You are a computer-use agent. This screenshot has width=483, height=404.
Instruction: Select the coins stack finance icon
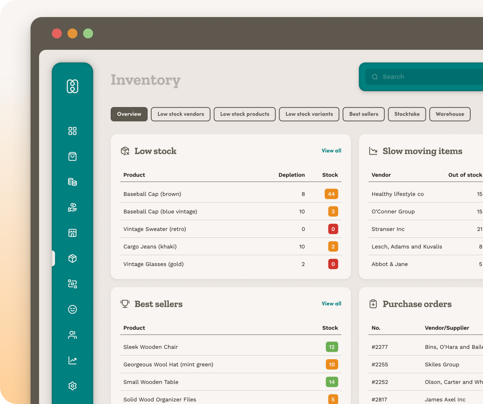[x=72, y=182]
